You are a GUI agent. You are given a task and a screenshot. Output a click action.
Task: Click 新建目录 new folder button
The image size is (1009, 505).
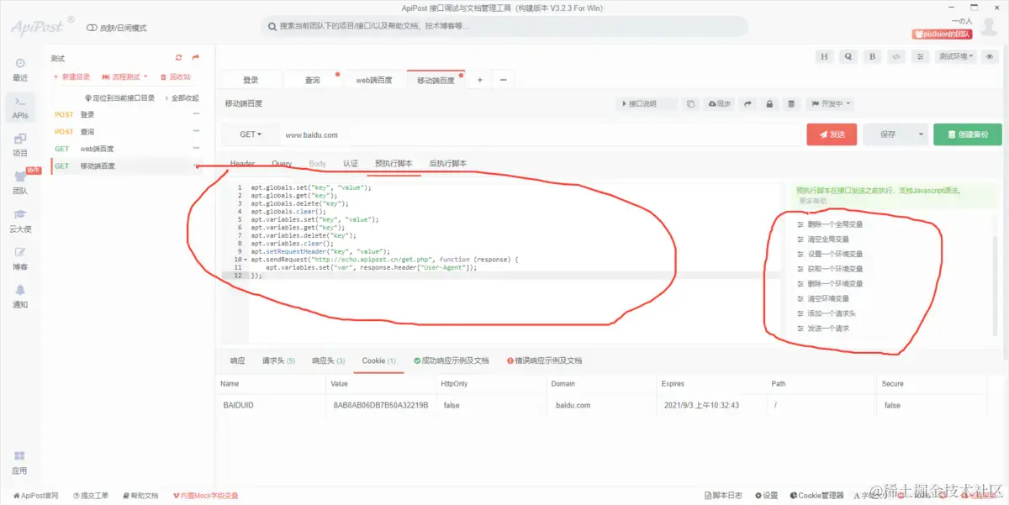pos(71,76)
